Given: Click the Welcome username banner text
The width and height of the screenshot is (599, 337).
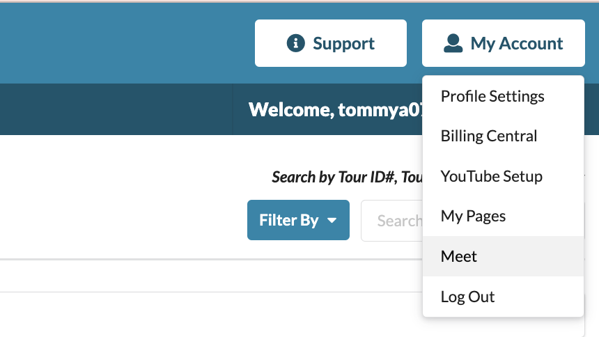Looking at the screenshot, I should pos(336,109).
